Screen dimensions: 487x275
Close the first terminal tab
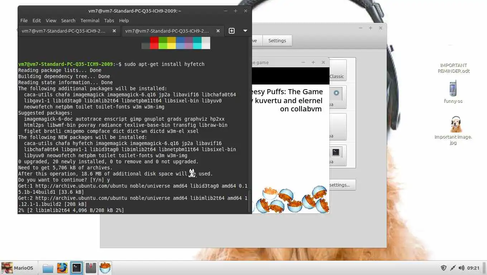coord(114,31)
